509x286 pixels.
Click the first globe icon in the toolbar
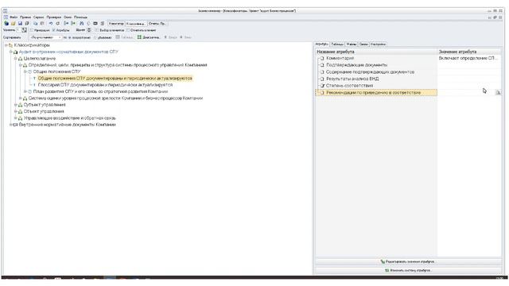point(6,23)
